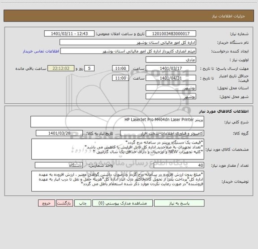258x249 pixels.
Task: Click the شهر محل تحویل label
Action: pyautogui.click(x=234, y=97)
